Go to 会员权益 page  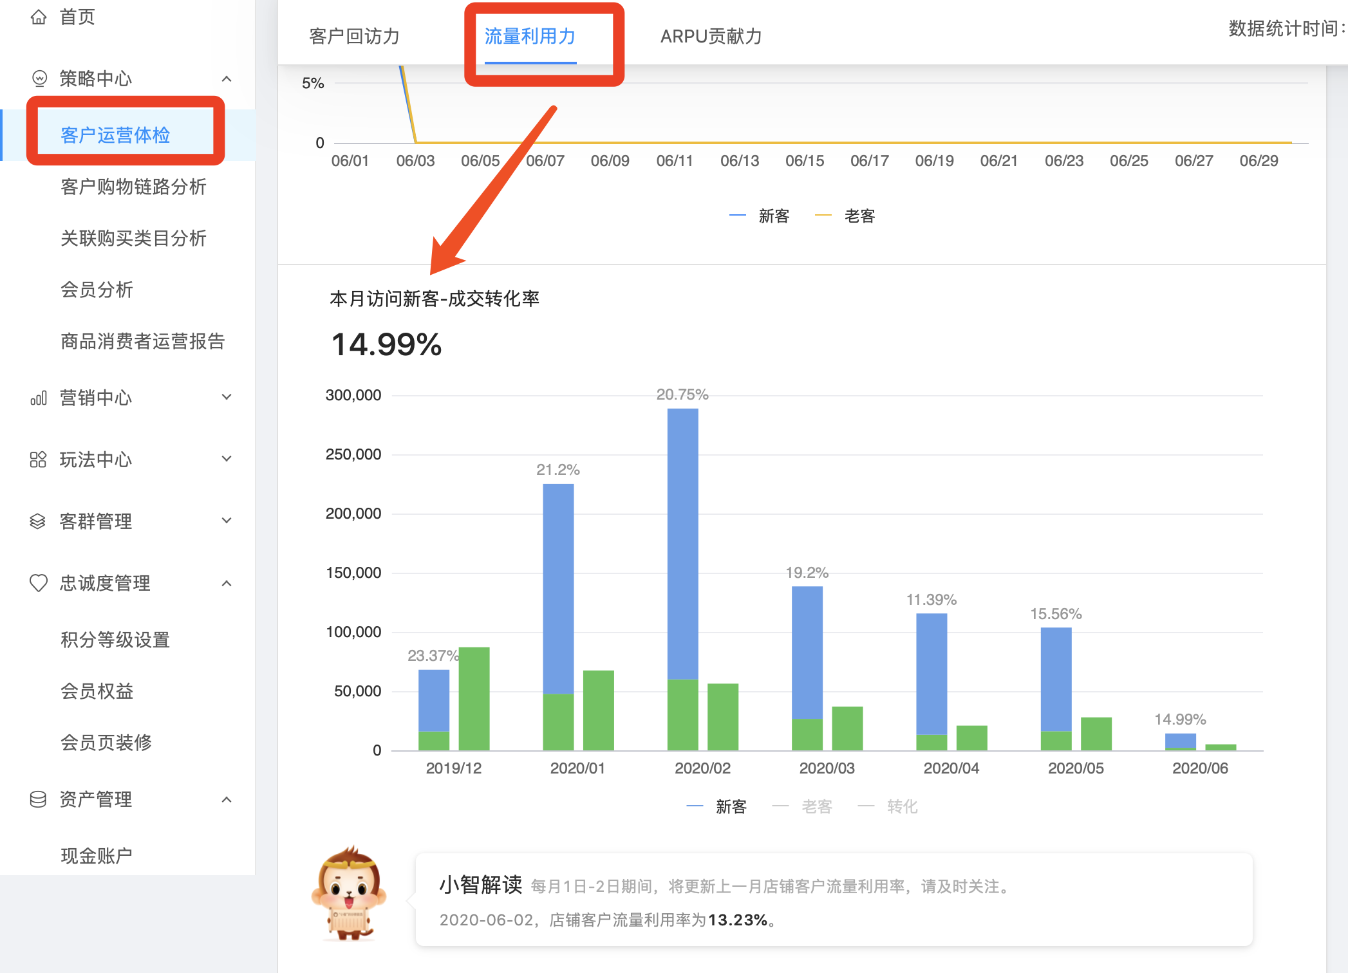pyautogui.click(x=97, y=691)
